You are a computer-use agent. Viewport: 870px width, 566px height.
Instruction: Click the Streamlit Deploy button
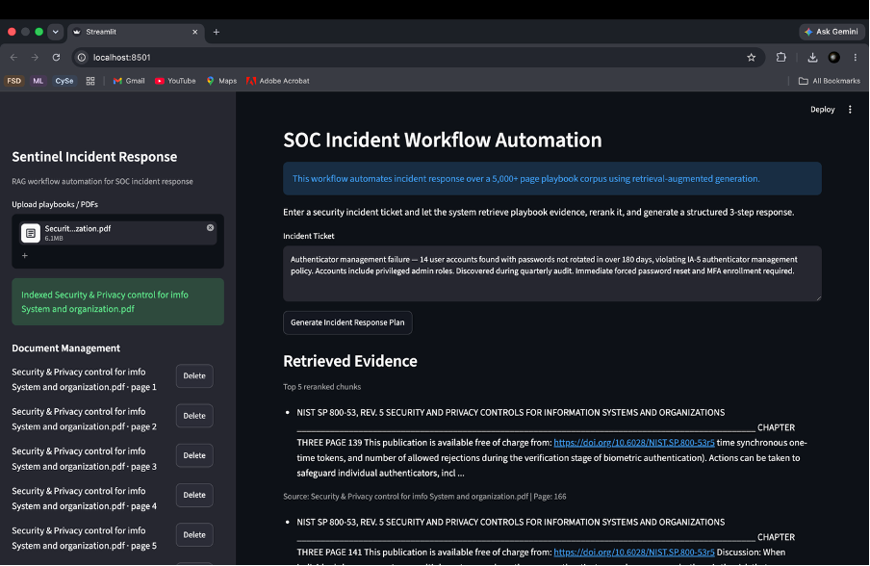tap(822, 110)
